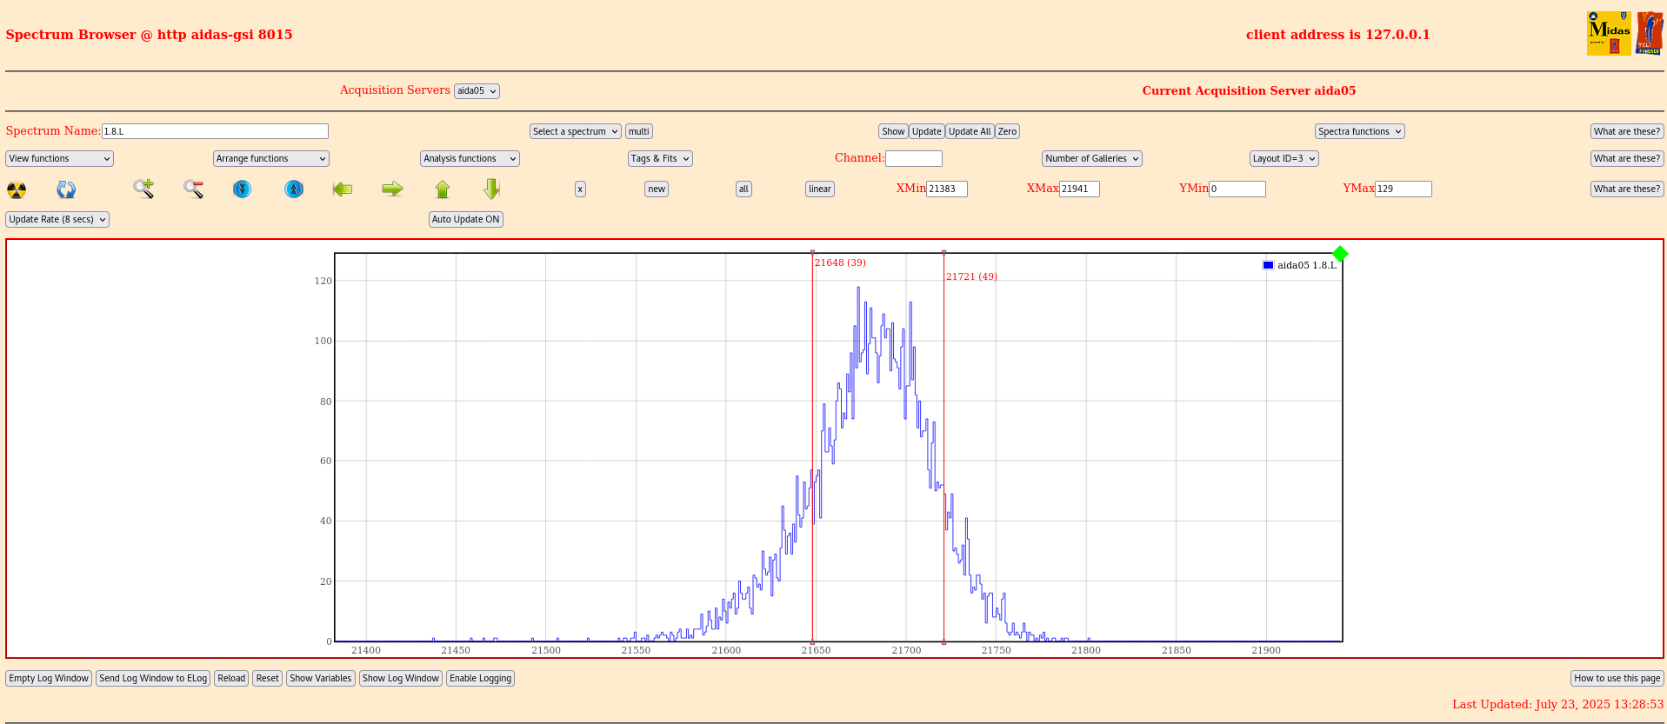Open the Acquisition Servers aida05 dropdown
The height and width of the screenshot is (724, 1667).
pos(477,91)
